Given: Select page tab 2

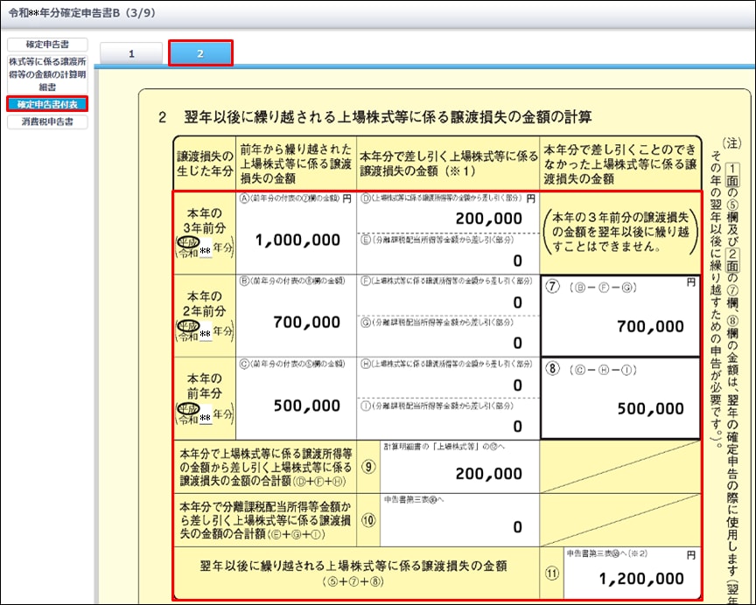Looking at the screenshot, I should (200, 54).
